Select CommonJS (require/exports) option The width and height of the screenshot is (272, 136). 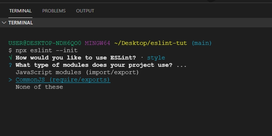pos(63,79)
